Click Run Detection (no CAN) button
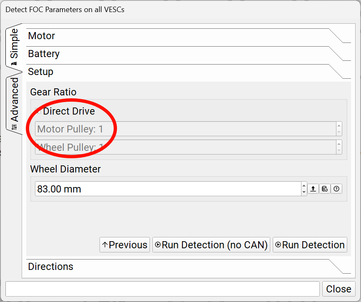Viewport: 361px width, 302px height. click(x=211, y=245)
